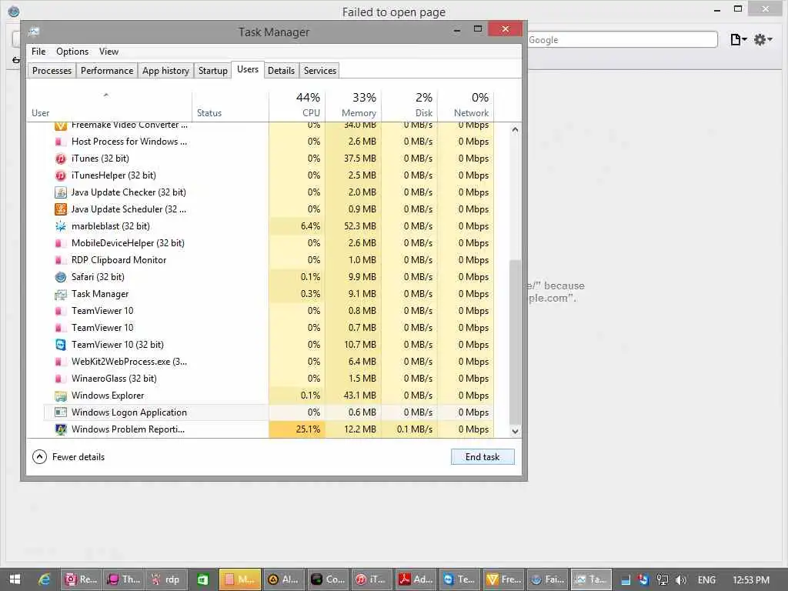Click the Task Manager process row icon
The width and height of the screenshot is (788, 591).
pos(60,295)
